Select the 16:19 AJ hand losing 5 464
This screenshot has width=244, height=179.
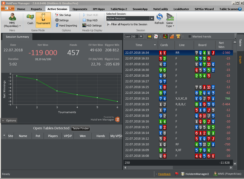pos(178,104)
